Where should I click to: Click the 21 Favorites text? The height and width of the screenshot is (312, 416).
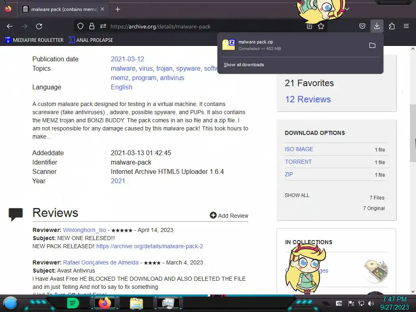pos(309,83)
